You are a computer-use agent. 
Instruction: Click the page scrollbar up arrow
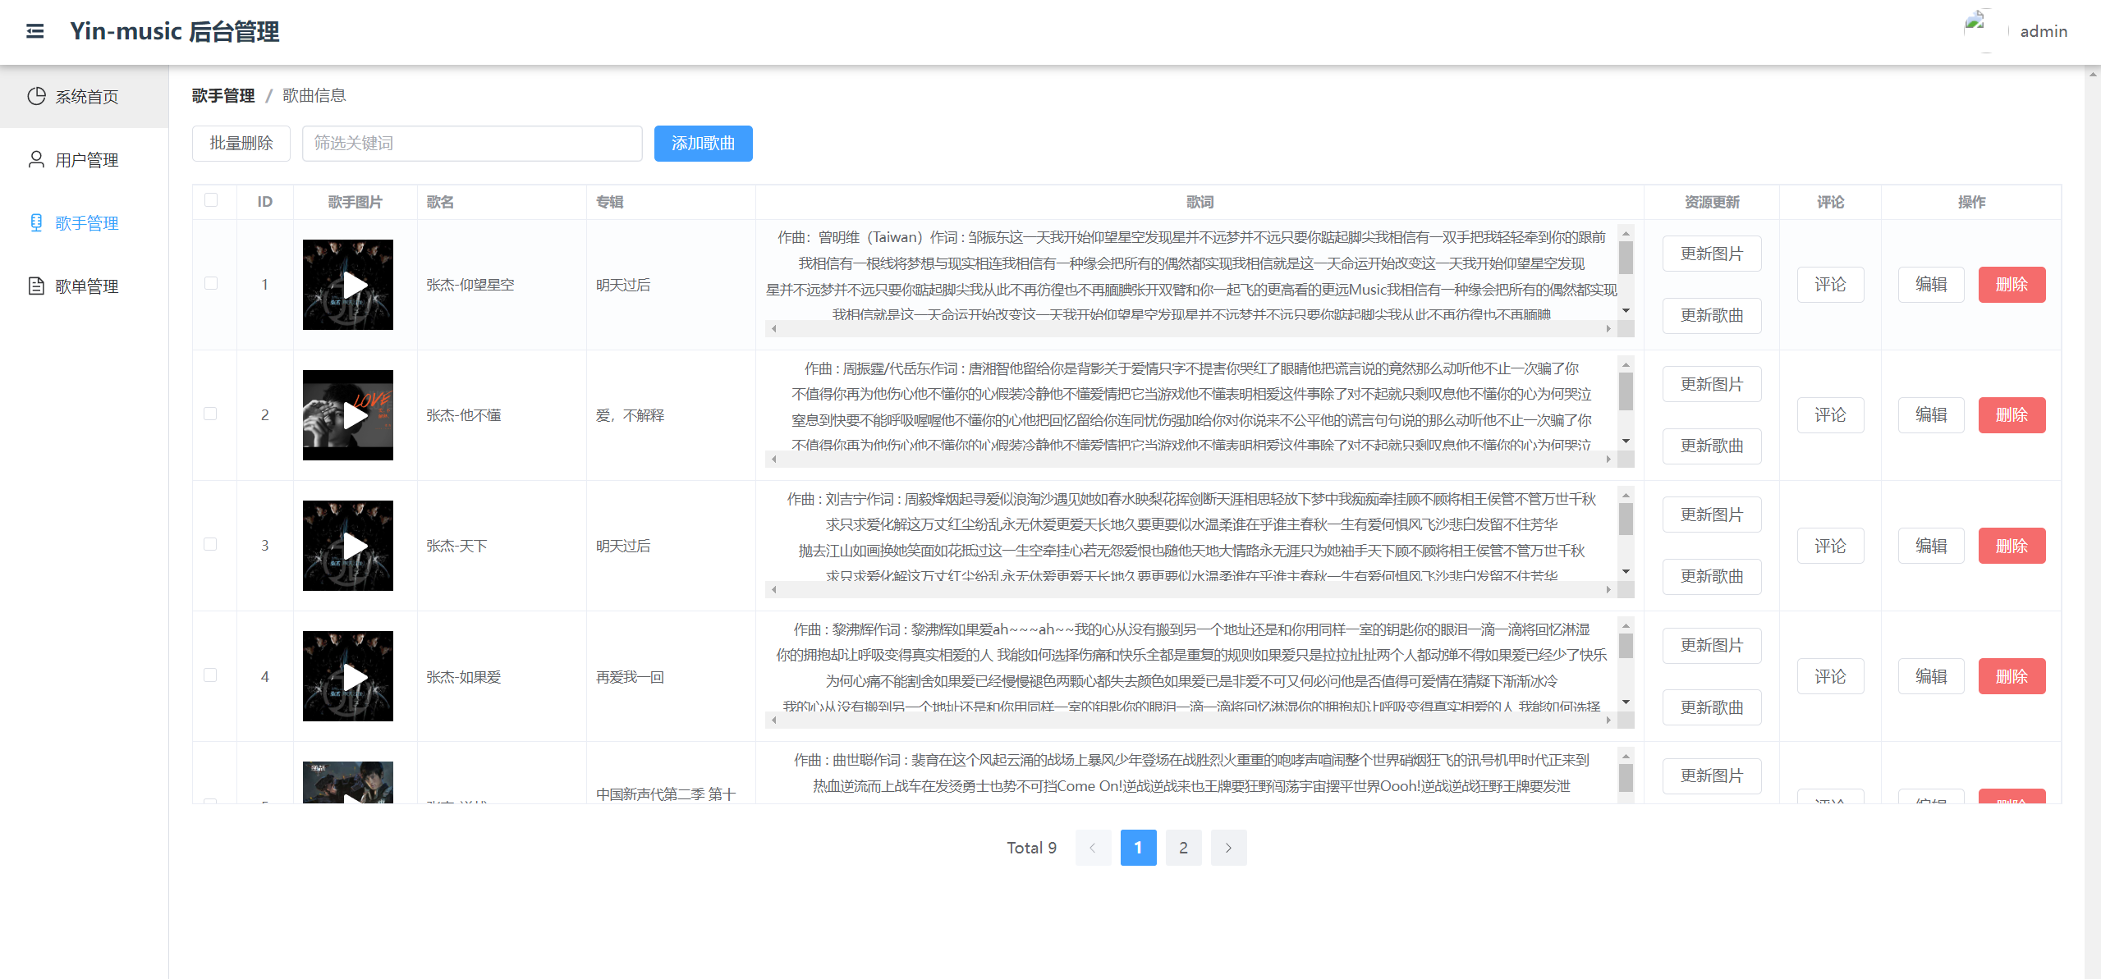[x=2093, y=74]
